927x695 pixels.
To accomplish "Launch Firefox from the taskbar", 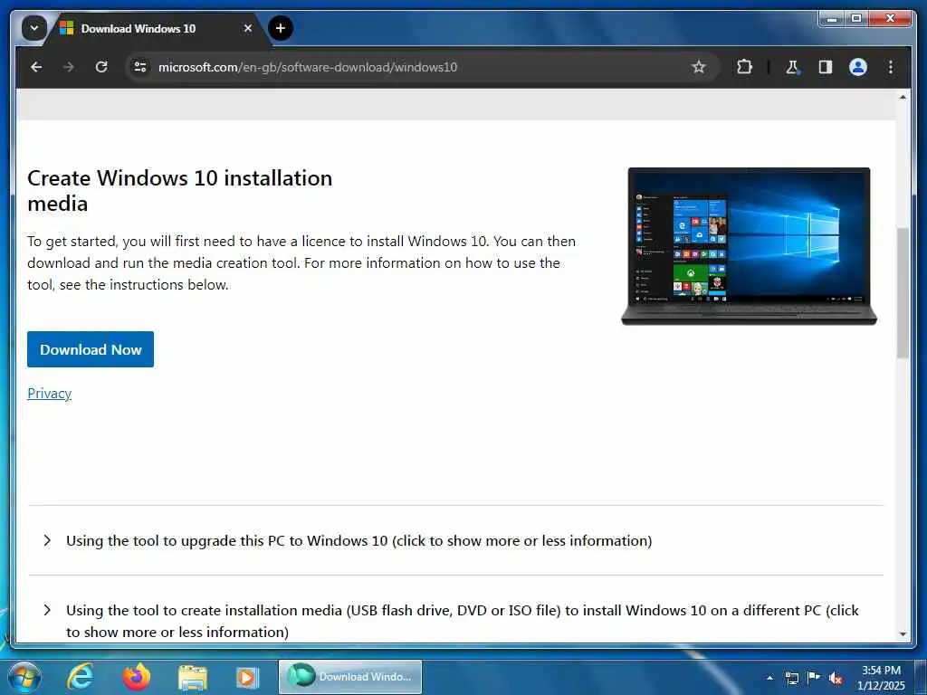I will click(x=137, y=677).
